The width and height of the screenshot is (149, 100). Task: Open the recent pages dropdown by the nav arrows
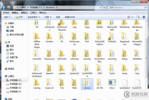[12, 8]
